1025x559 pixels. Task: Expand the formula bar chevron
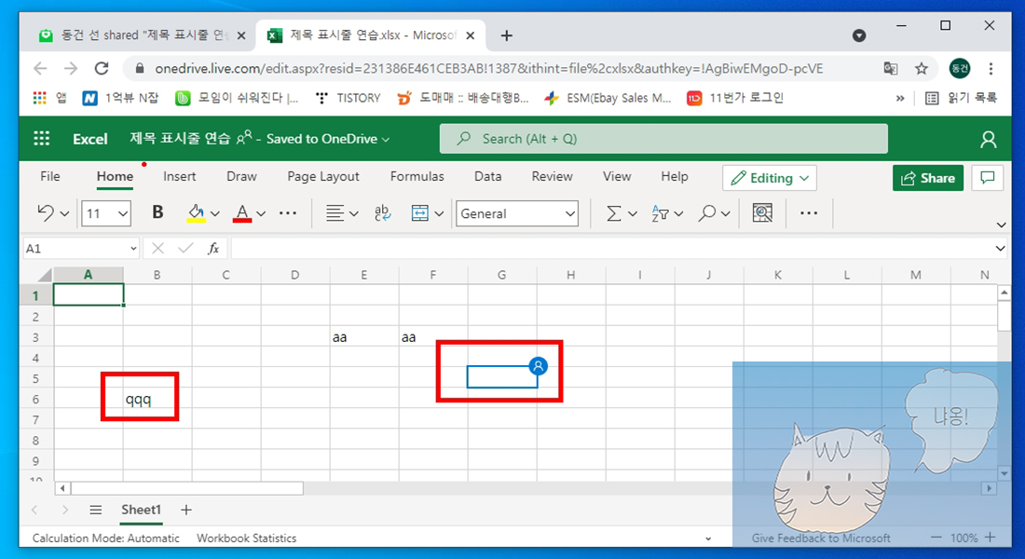point(1000,249)
